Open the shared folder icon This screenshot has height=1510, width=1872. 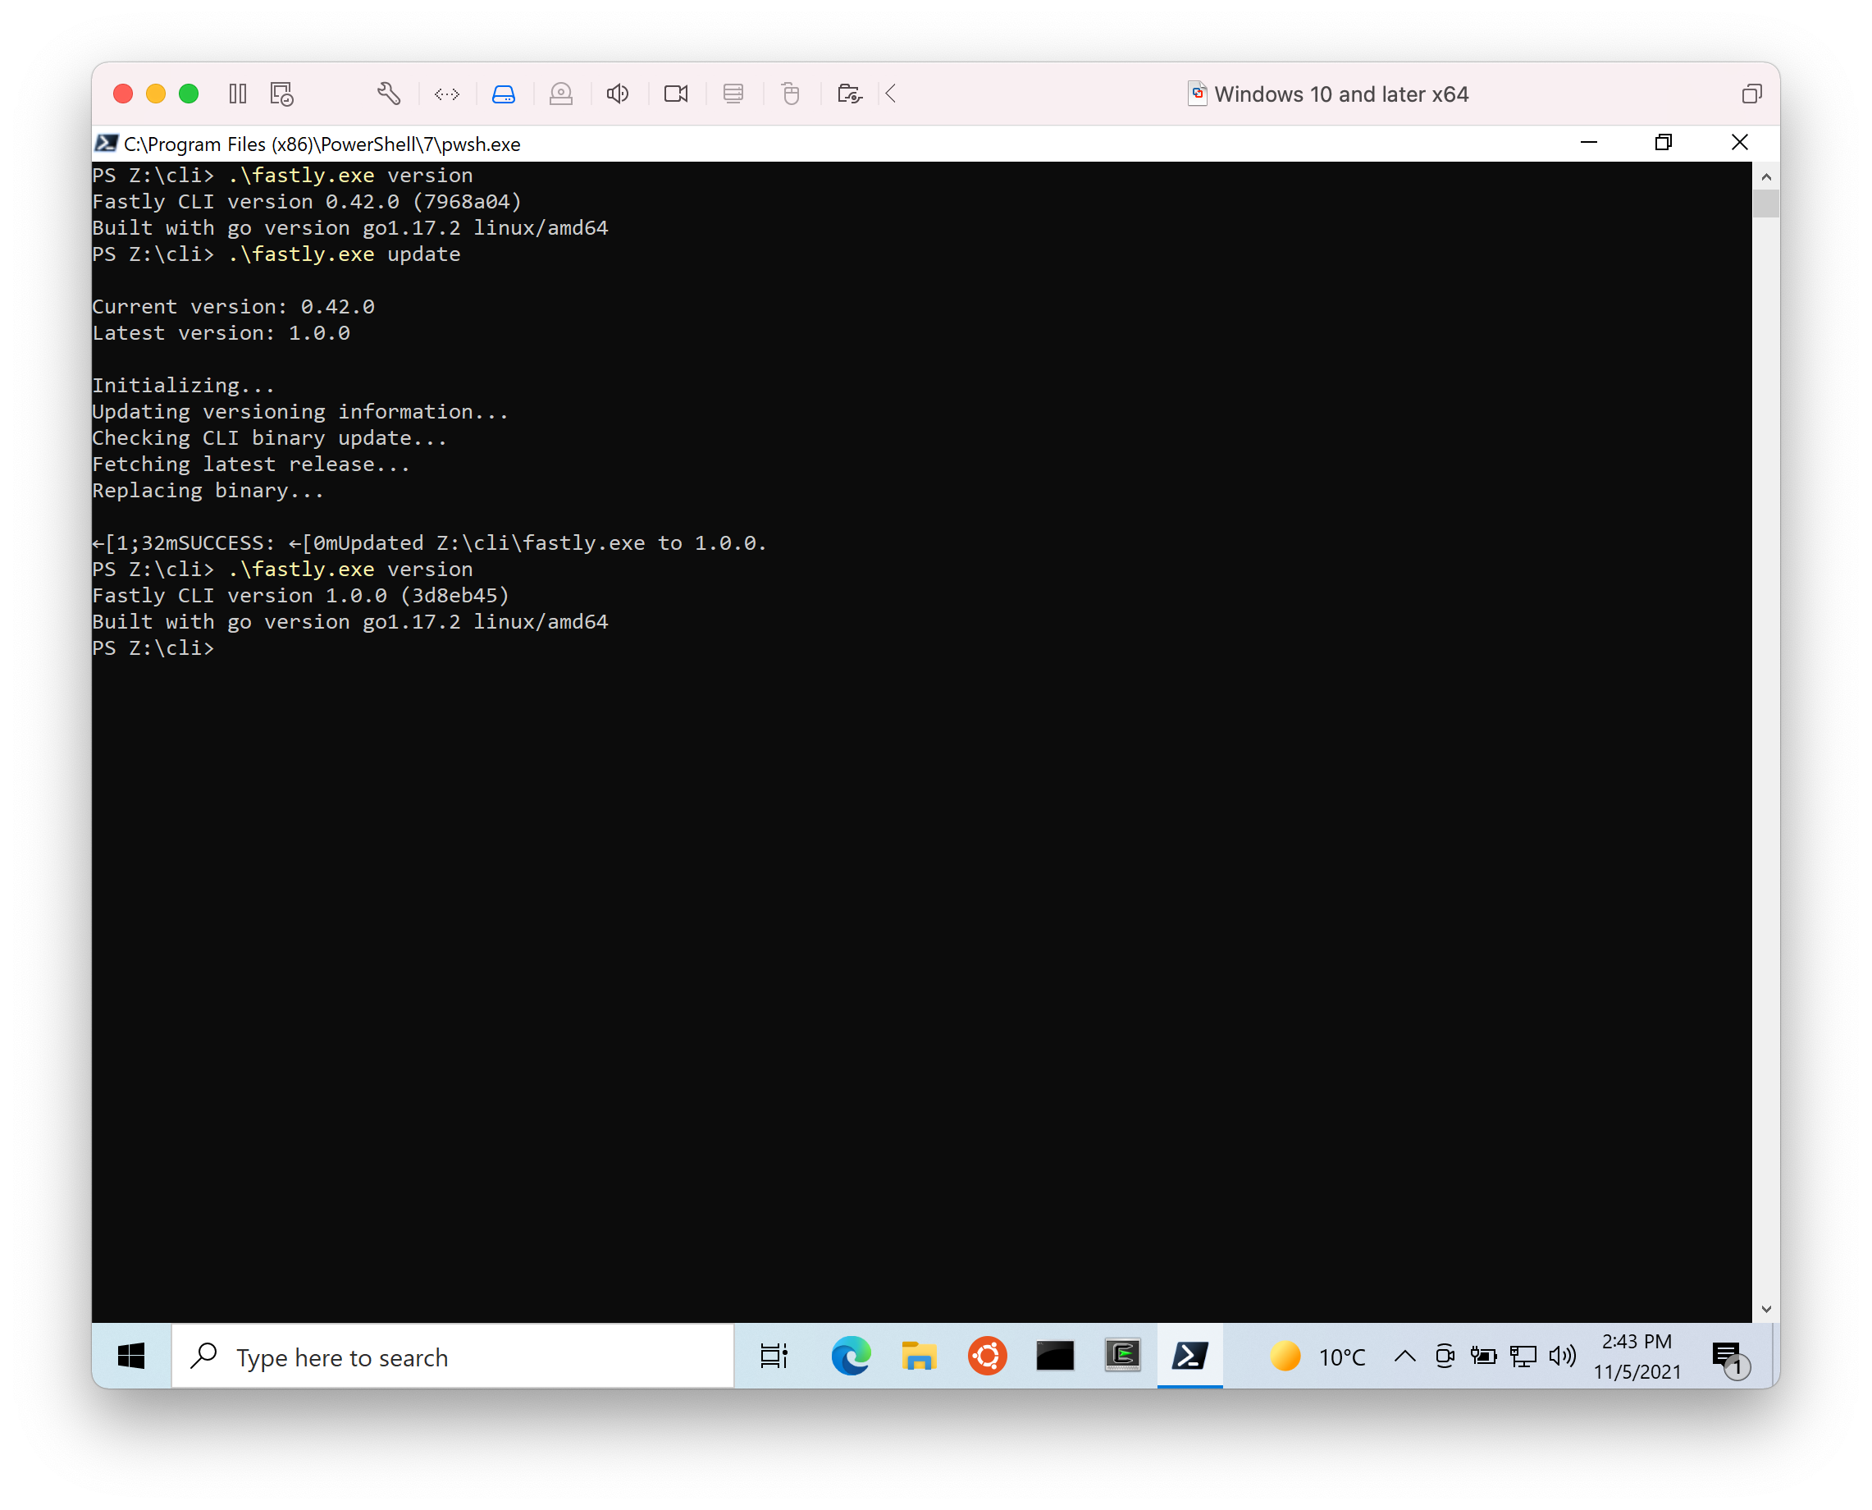850,93
